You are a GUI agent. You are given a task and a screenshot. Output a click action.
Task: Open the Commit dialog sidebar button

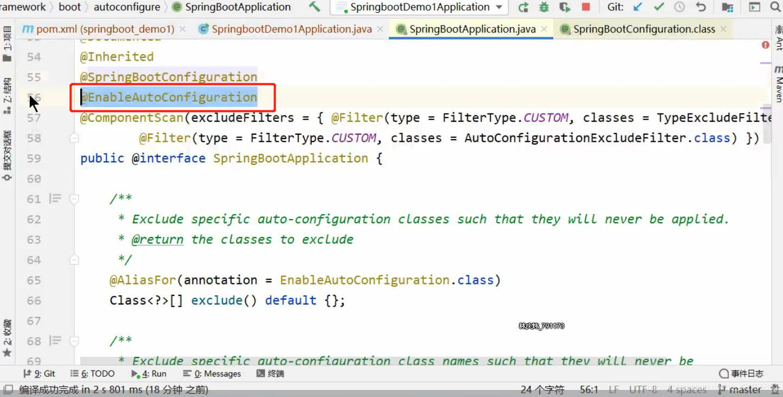pyautogui.click(x=7, y=156)
